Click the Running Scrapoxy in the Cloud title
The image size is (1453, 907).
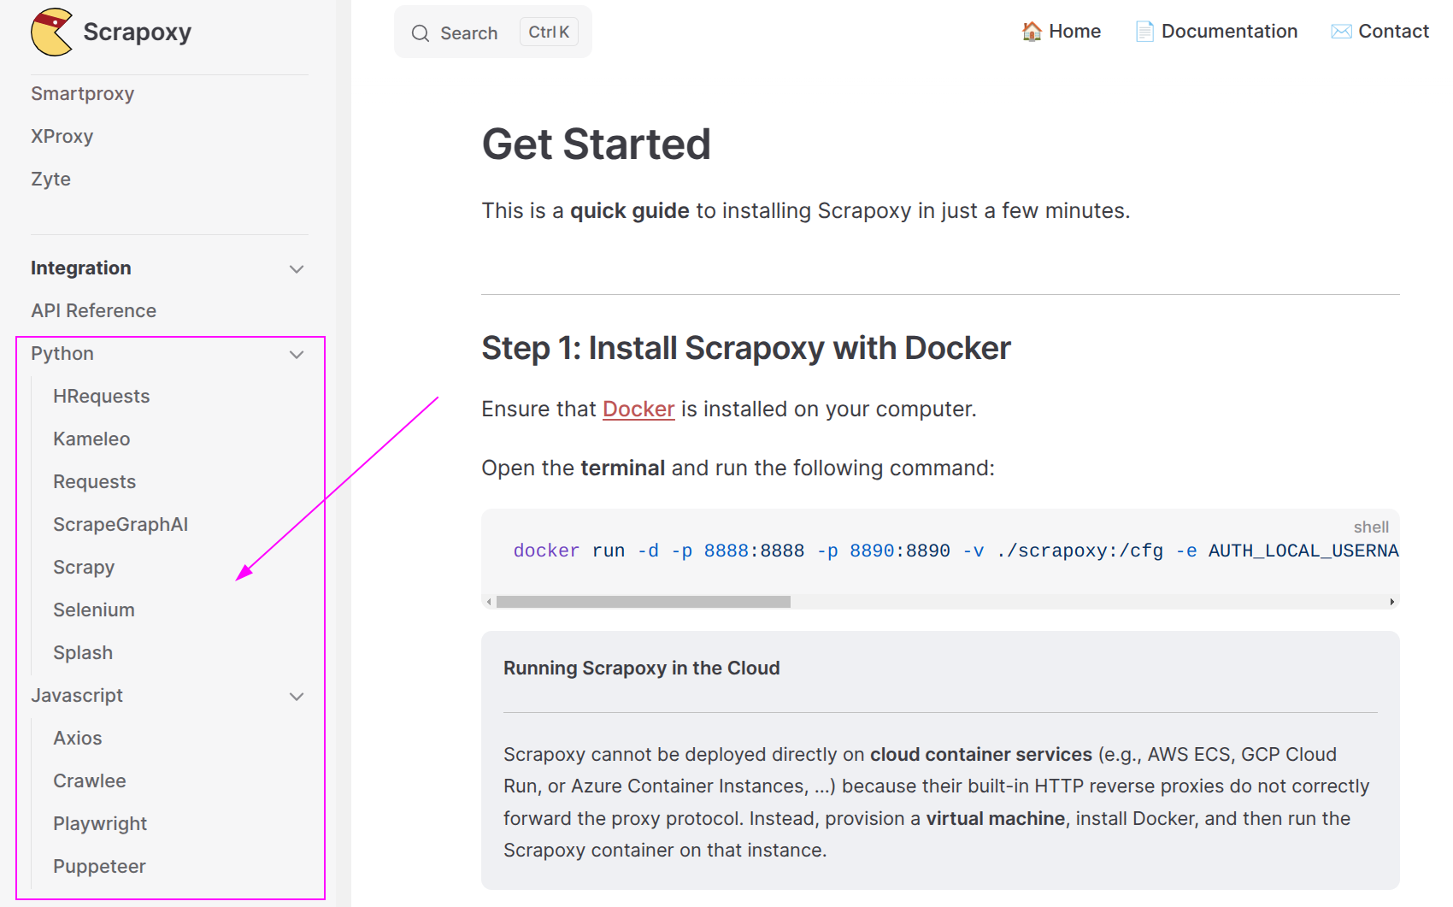641,668
